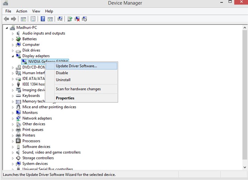Image resolution: width=248 pixels, height=180 pixels.
Task: Maximize the Device Manager window
Action: (x=230, y=2)
